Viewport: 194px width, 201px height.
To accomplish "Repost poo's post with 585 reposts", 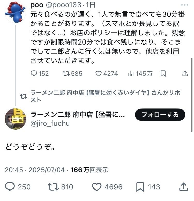I will [66, 74].
